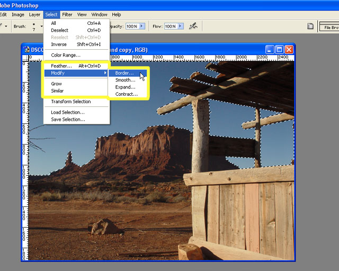The width and height of the screenshot is (339, 271).
Task: Choose Inverse from the Select menu
Action: [76, 44]
